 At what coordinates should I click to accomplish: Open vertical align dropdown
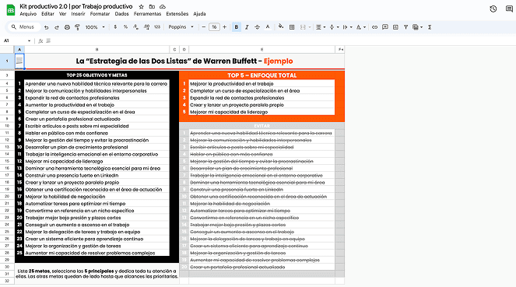tap(334, 27)
